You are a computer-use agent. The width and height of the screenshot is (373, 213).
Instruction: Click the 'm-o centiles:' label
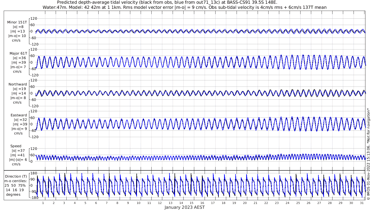click(16, 181)
